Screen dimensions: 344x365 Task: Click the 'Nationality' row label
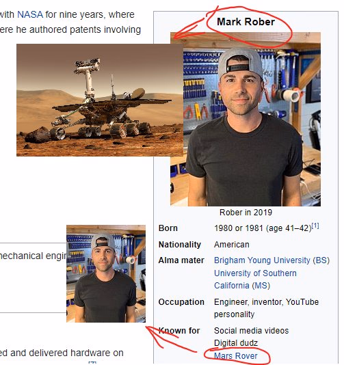point(180,245)
